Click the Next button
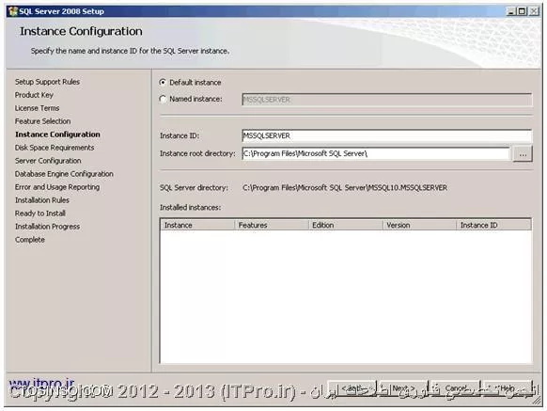 (403, 388)
